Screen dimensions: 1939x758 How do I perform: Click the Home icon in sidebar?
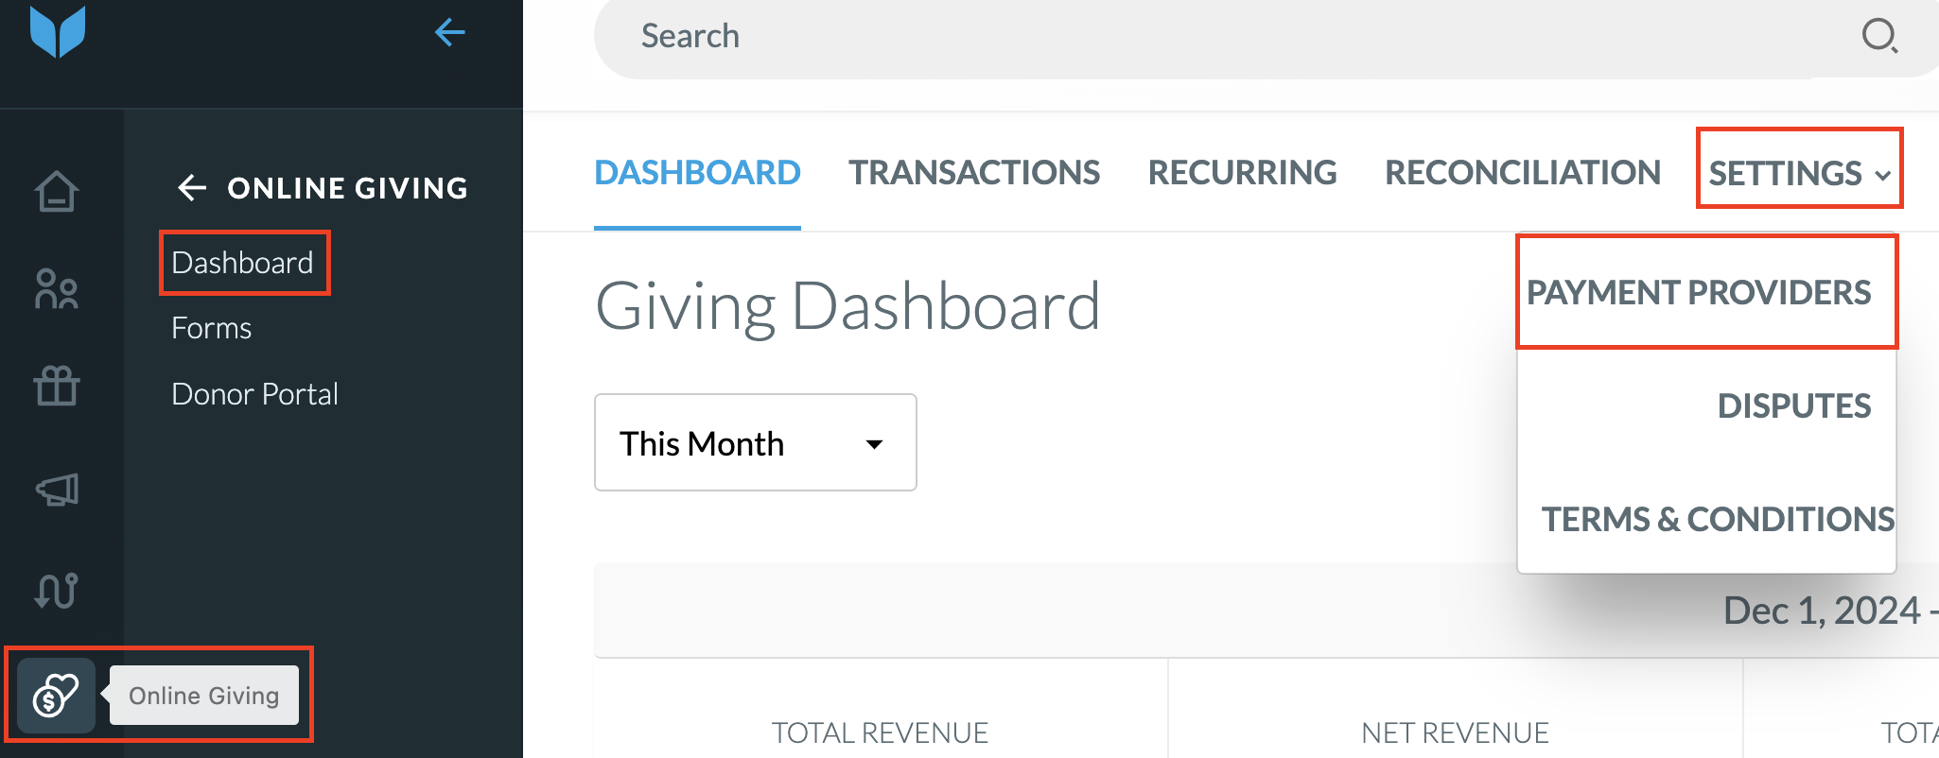[x=57, y=191]
